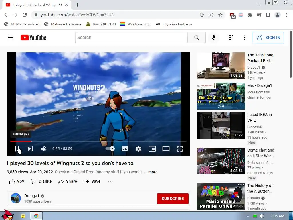
Task: Go back in browser history
Action: pos(6,15)
